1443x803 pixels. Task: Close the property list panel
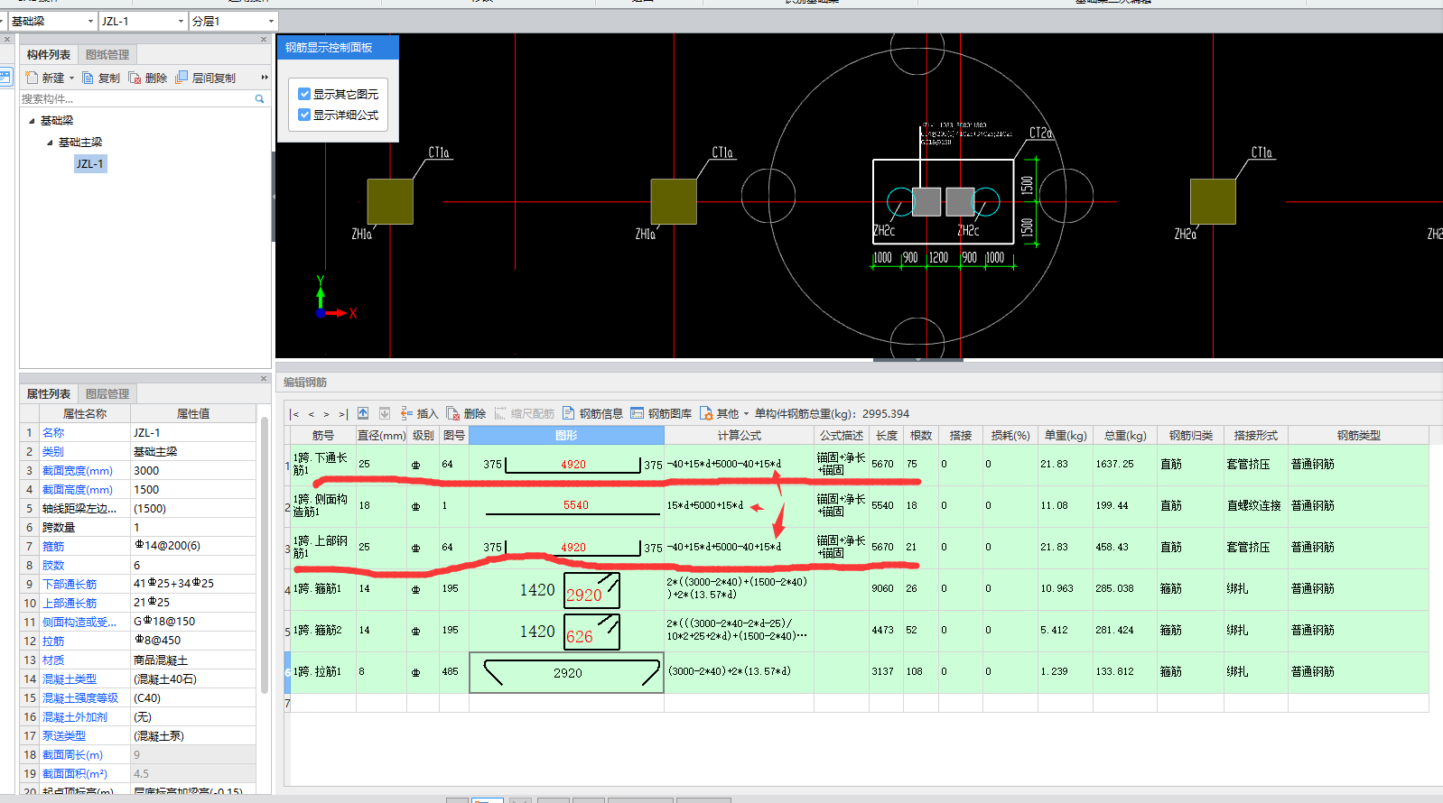tap(264, 378)
